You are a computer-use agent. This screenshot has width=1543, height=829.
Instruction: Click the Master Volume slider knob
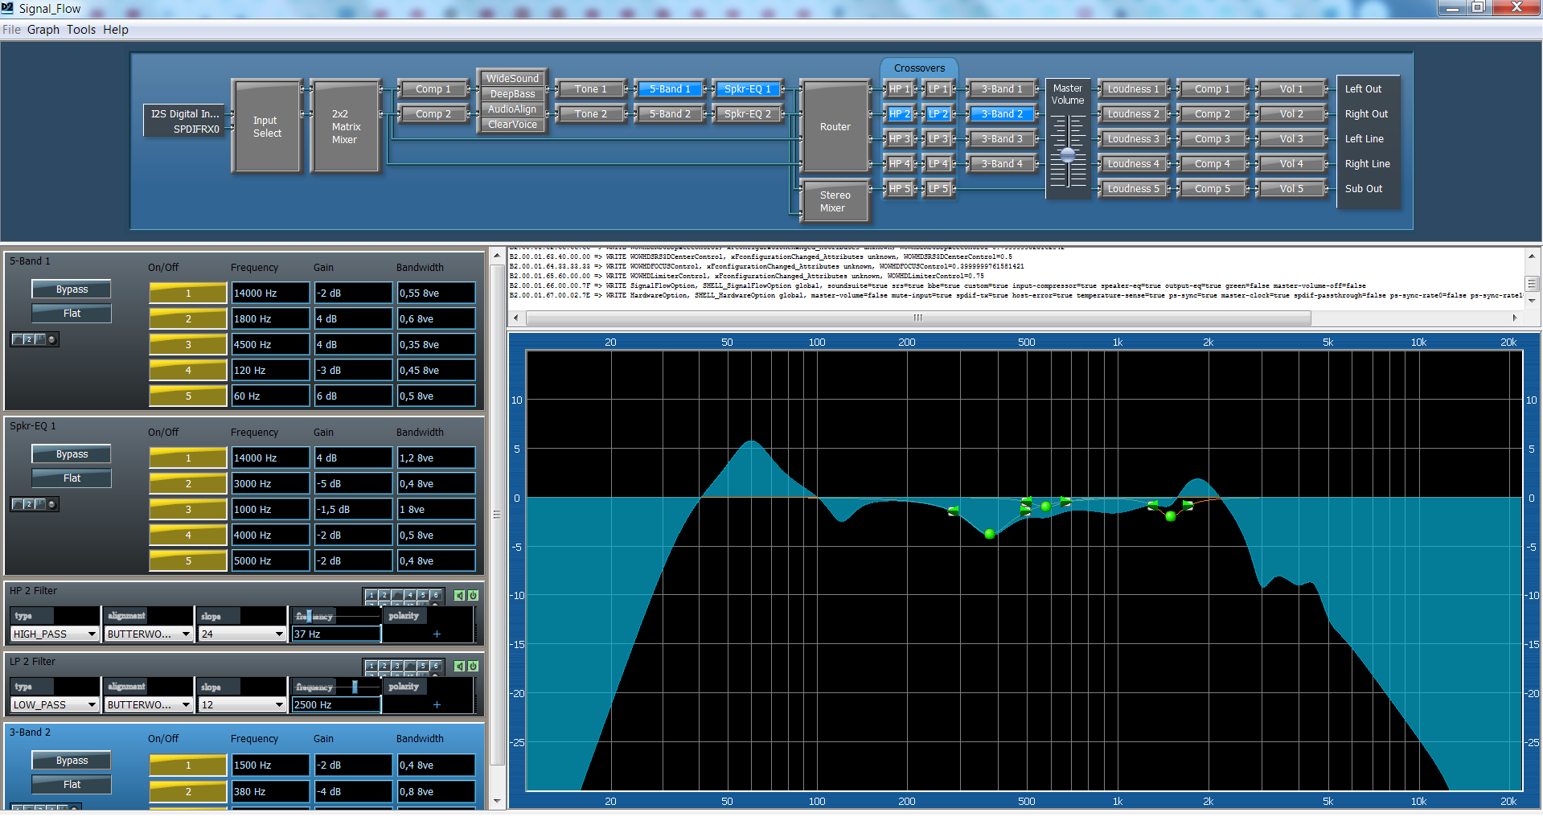(x=1067, y=154)
